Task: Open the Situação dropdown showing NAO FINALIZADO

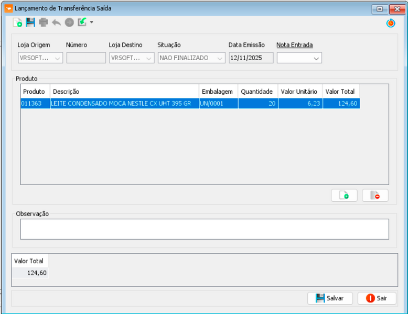Action: [191, 58]
